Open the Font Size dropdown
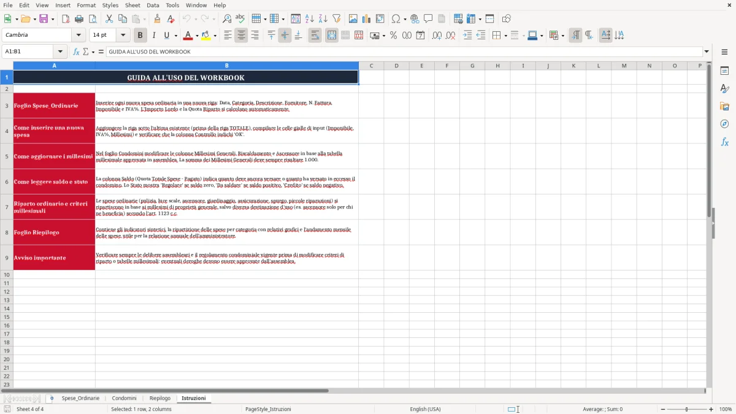The height and width of the screenshot is (414, 736). [123, 36]
